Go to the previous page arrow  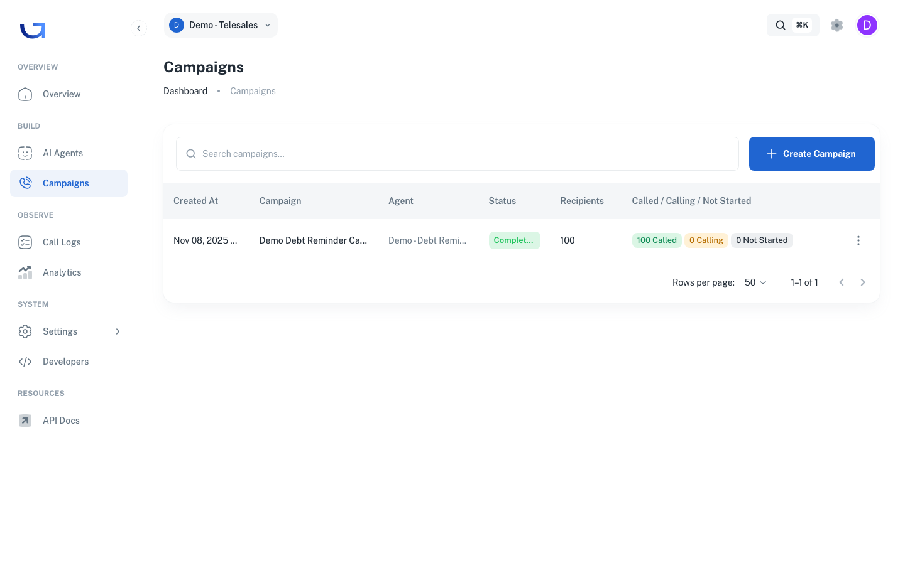tap(842, 282)
